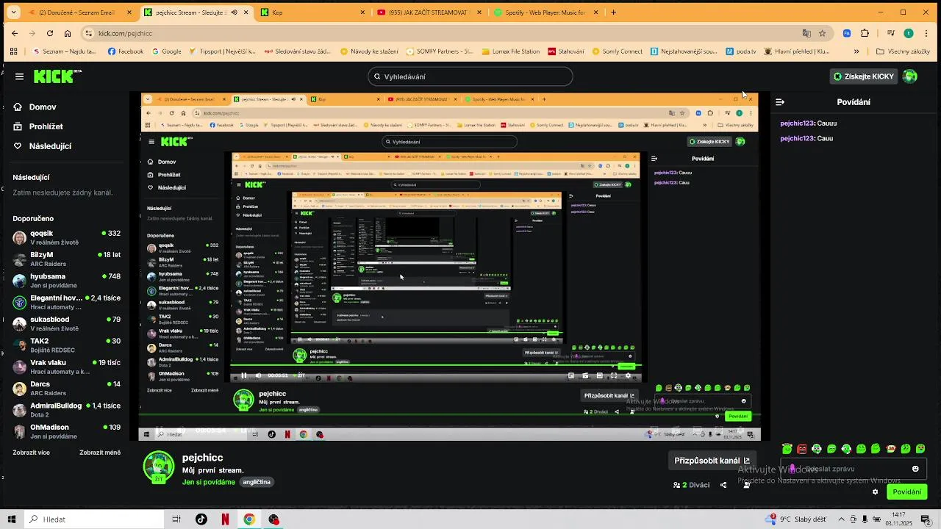This screenshot has width=941, height=529.
Task: Mute the stream volume in player
Action: click(258, 375)
